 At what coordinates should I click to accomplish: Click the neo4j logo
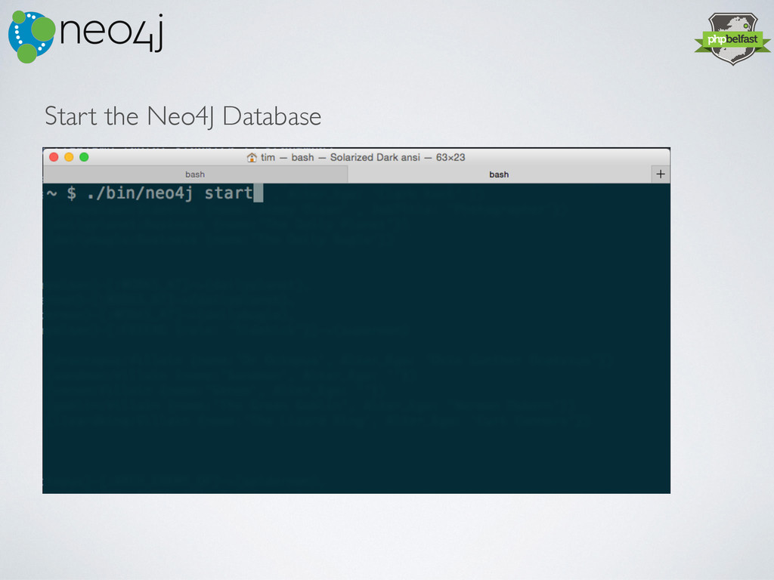pos(86,36)
